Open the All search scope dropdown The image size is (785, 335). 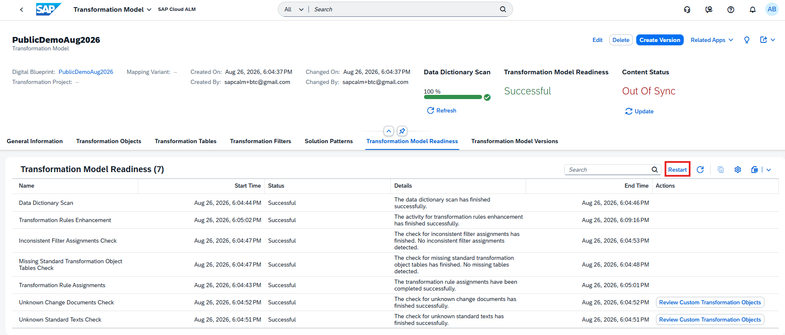tap(294, 9)
